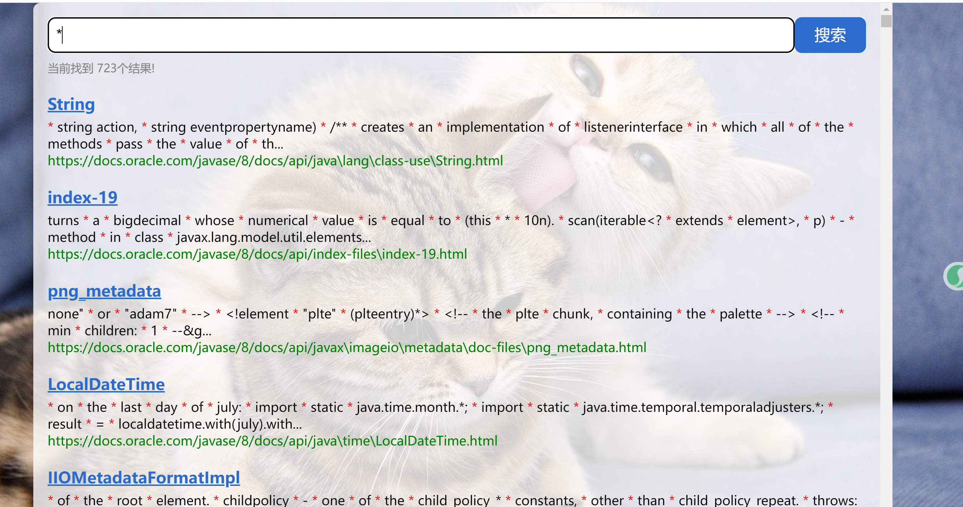Click the class-use\String.html green URL

pyautogui.click(x=276, y=161)
